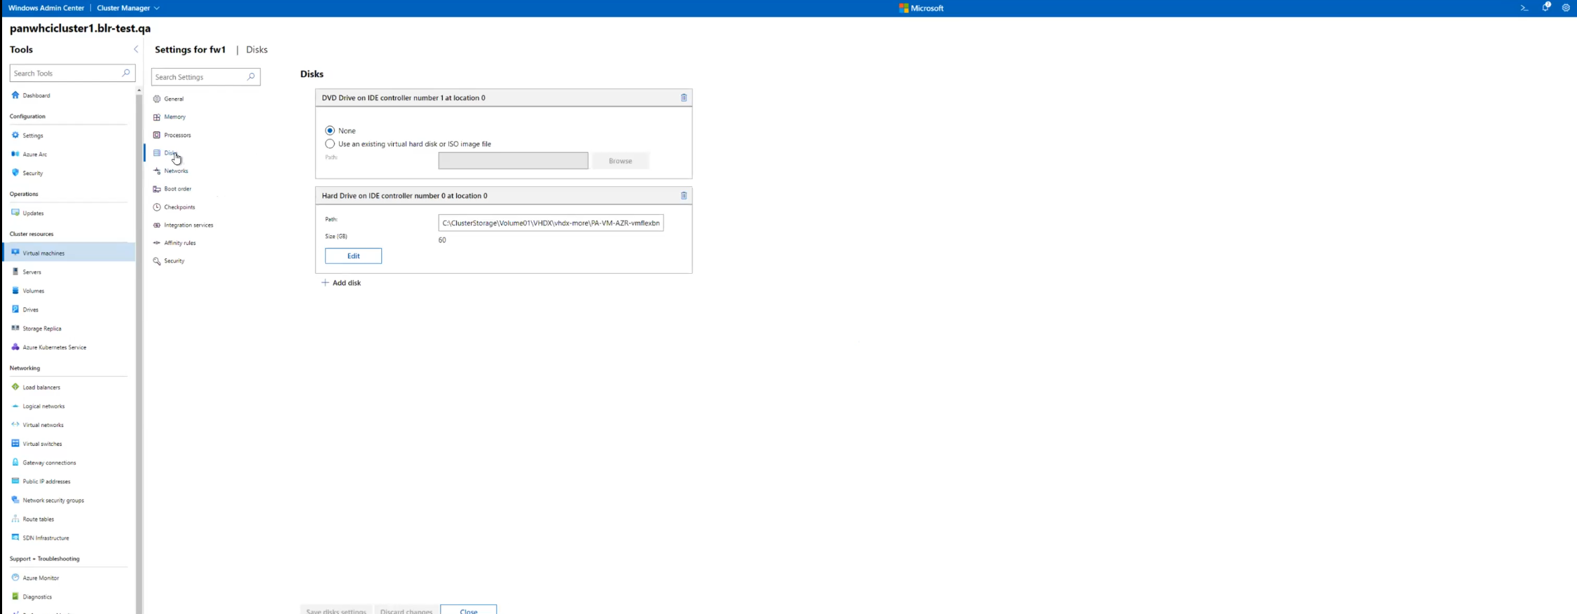This screenshot has height=614, width=1577.
Task: Click the Diagnostics icon
Action: pyautogui.click(x=15, y=596)
